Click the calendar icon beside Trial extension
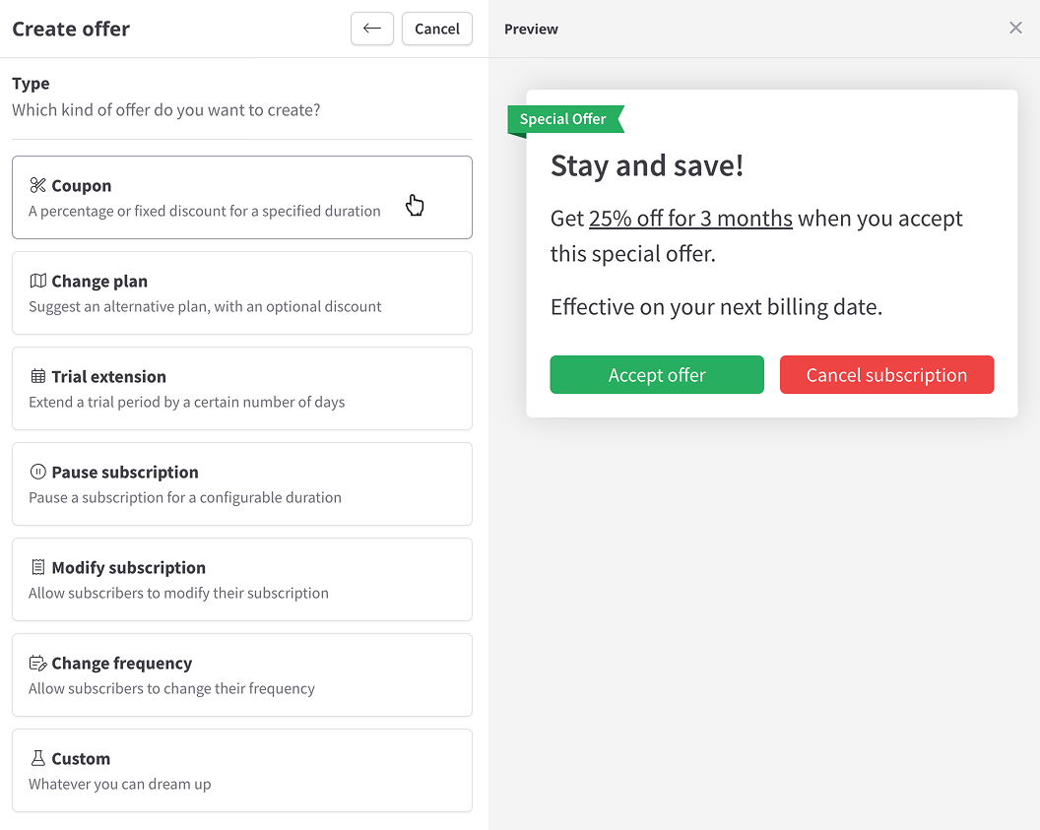 (38, 376)
